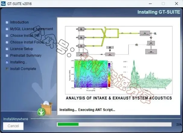The height and width of the screenshot is (133, 183).
Task: Click the bullet icon beside Choose Install Set
Action: click(7, 36)
